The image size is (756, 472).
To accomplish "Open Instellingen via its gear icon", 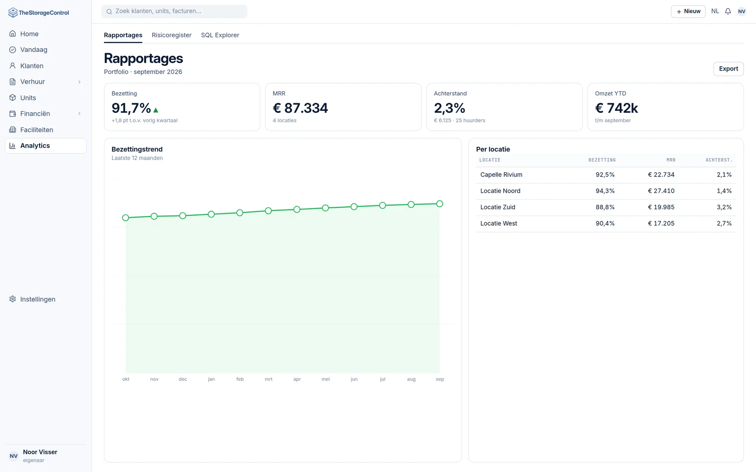I will 13,299.
